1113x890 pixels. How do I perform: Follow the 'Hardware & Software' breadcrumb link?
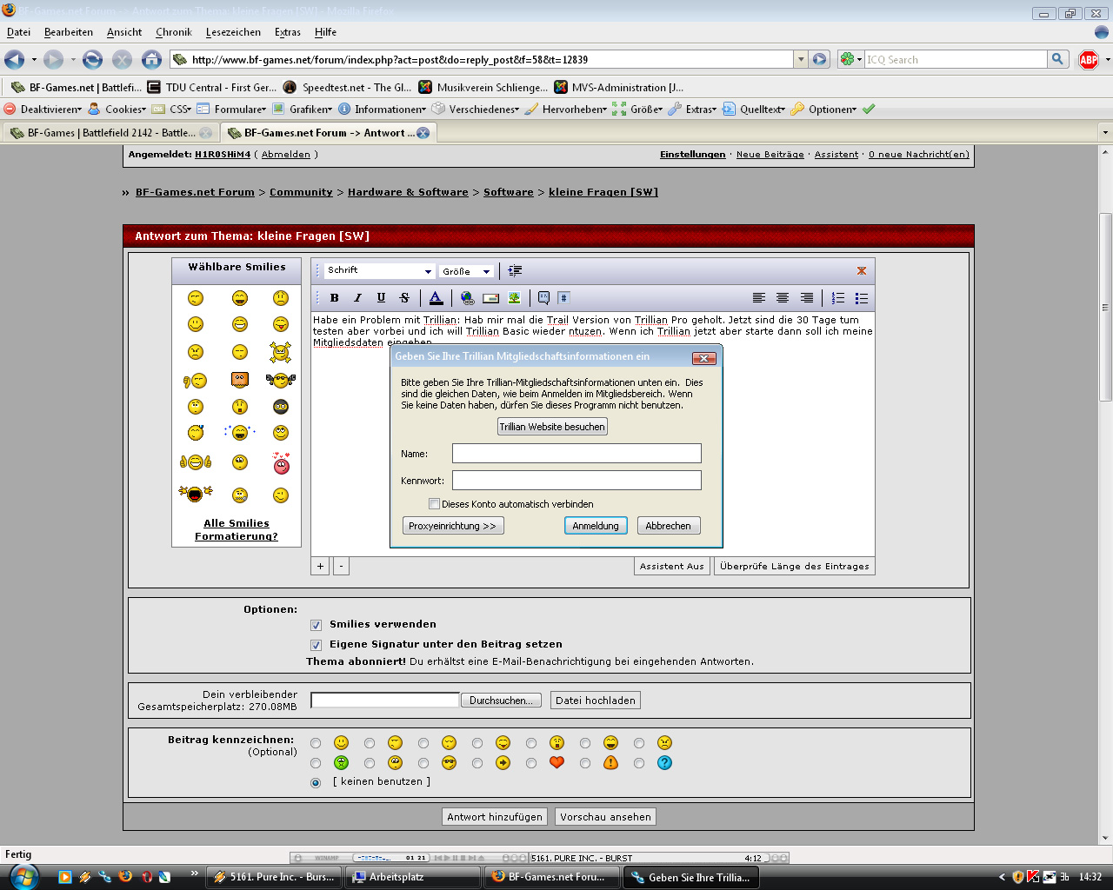pos(408,192)
